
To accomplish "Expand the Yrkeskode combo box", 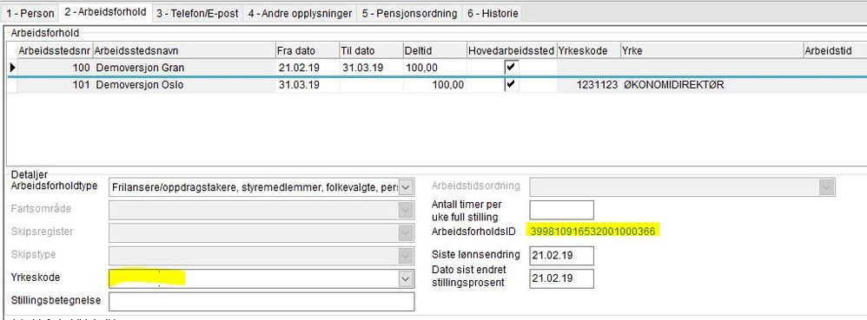I will click(407, 278).
